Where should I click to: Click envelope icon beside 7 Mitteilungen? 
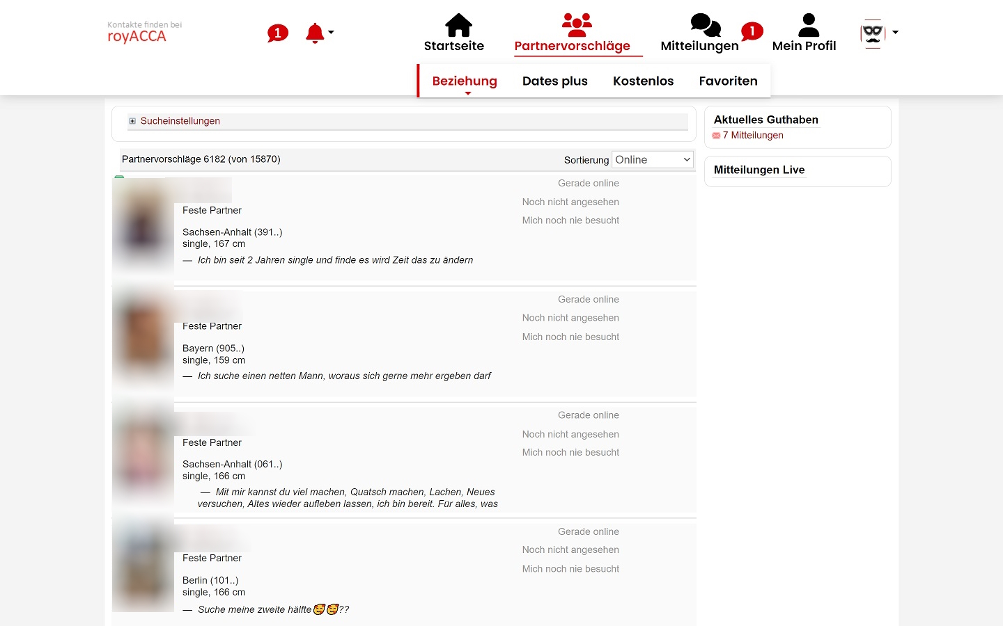pos(716,136)
